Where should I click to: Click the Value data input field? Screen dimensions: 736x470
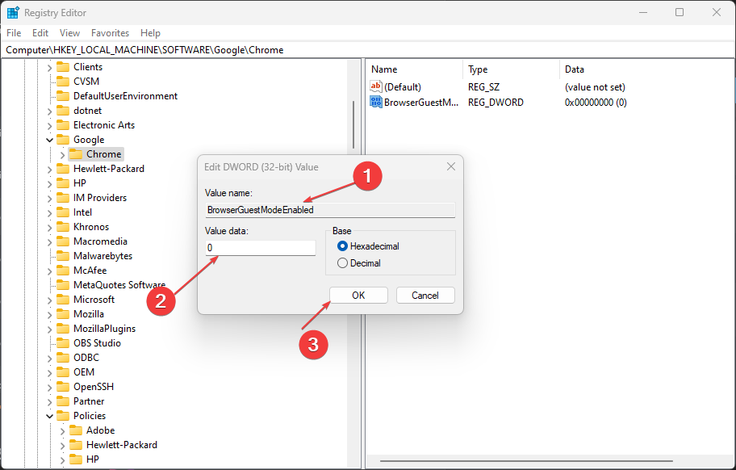pyautogui.click(x=261, y=247)
